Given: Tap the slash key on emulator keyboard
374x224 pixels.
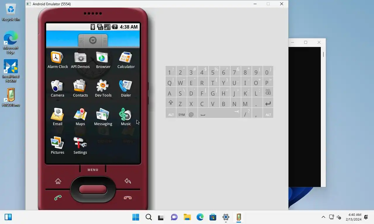Looking at the screenshot, I should [246, 114].
